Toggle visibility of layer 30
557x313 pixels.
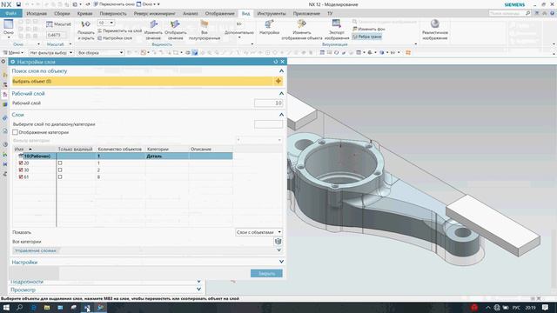[x=21, y=170]
